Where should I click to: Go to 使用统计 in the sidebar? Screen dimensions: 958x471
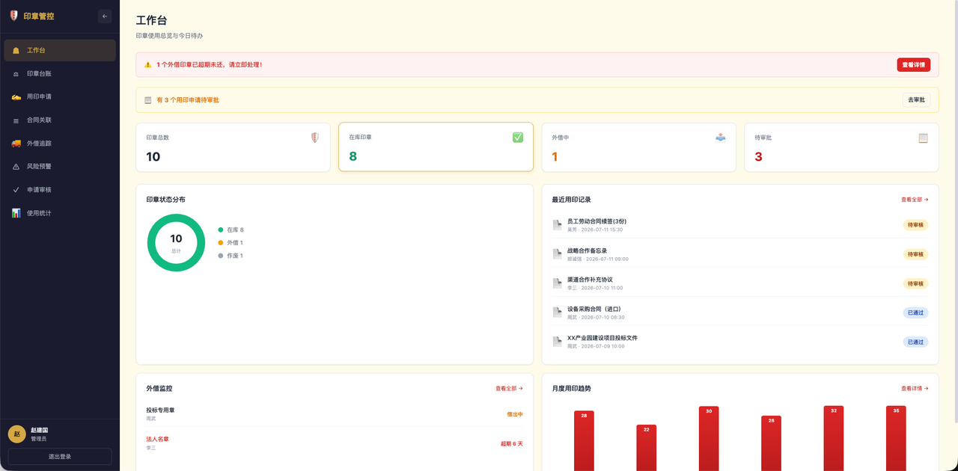point(60,212)
